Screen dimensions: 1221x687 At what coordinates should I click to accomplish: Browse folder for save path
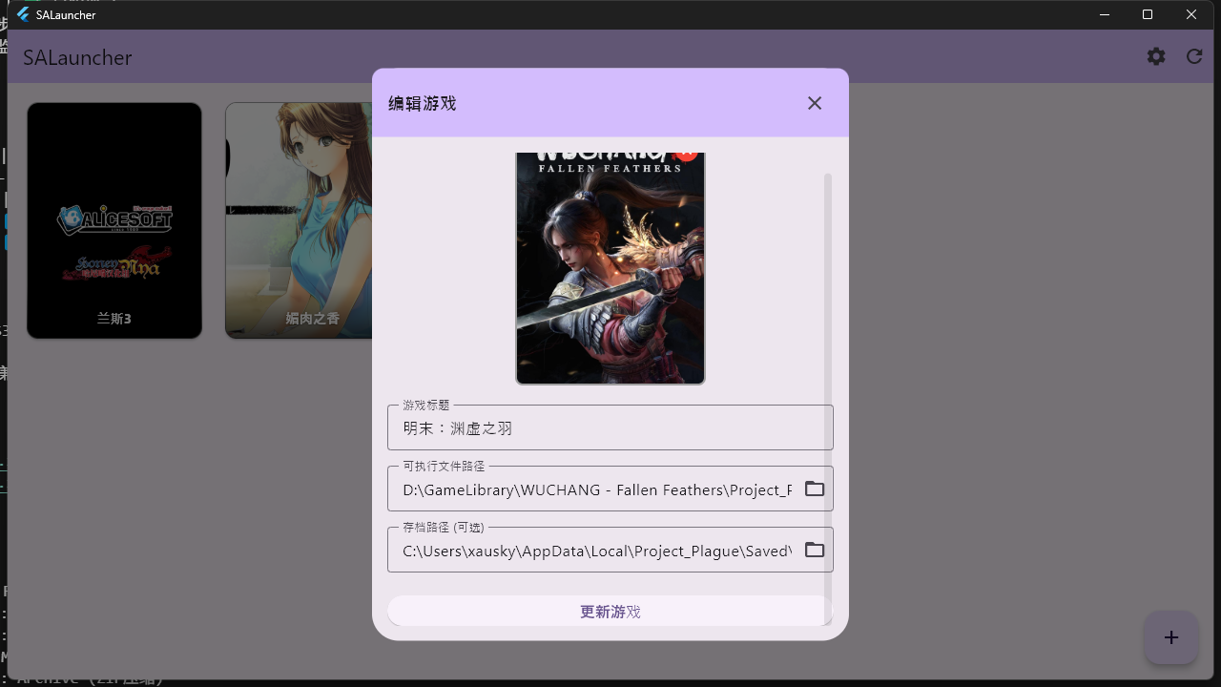pos(815,550)
